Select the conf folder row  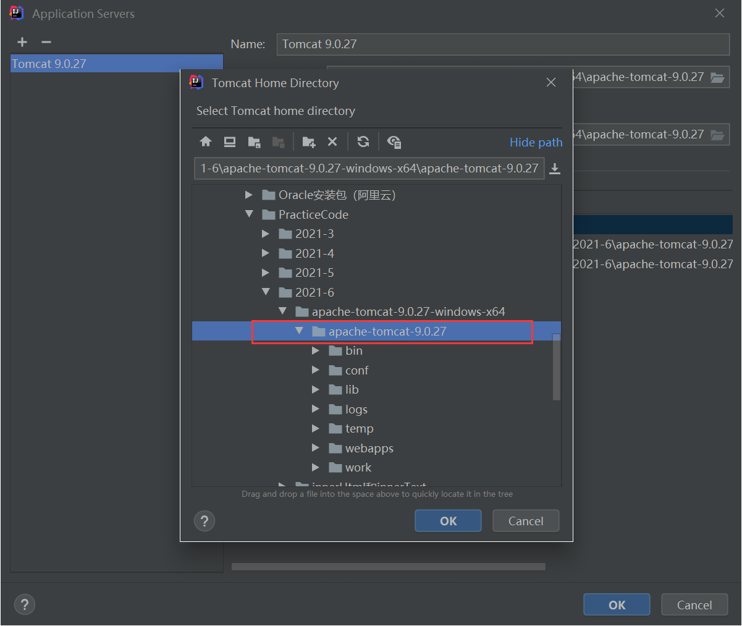(377, 370)
